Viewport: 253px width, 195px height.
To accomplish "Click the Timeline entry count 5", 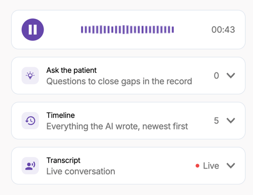I will (217, 121).
